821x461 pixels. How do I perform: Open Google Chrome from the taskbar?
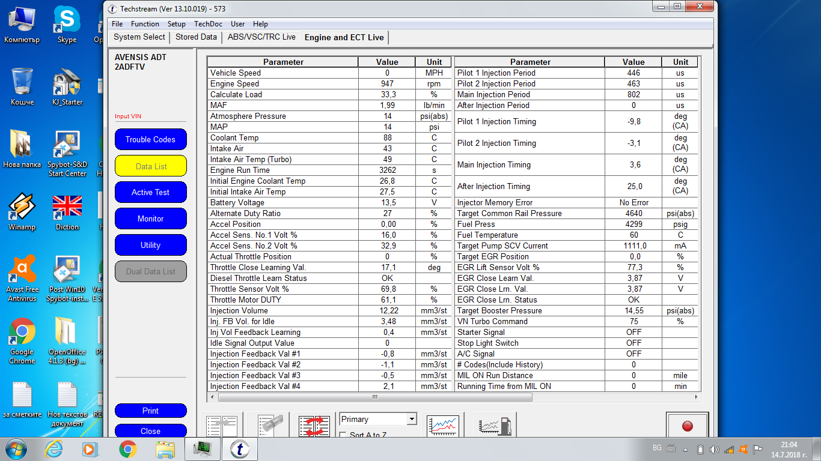tap(127, 448)
